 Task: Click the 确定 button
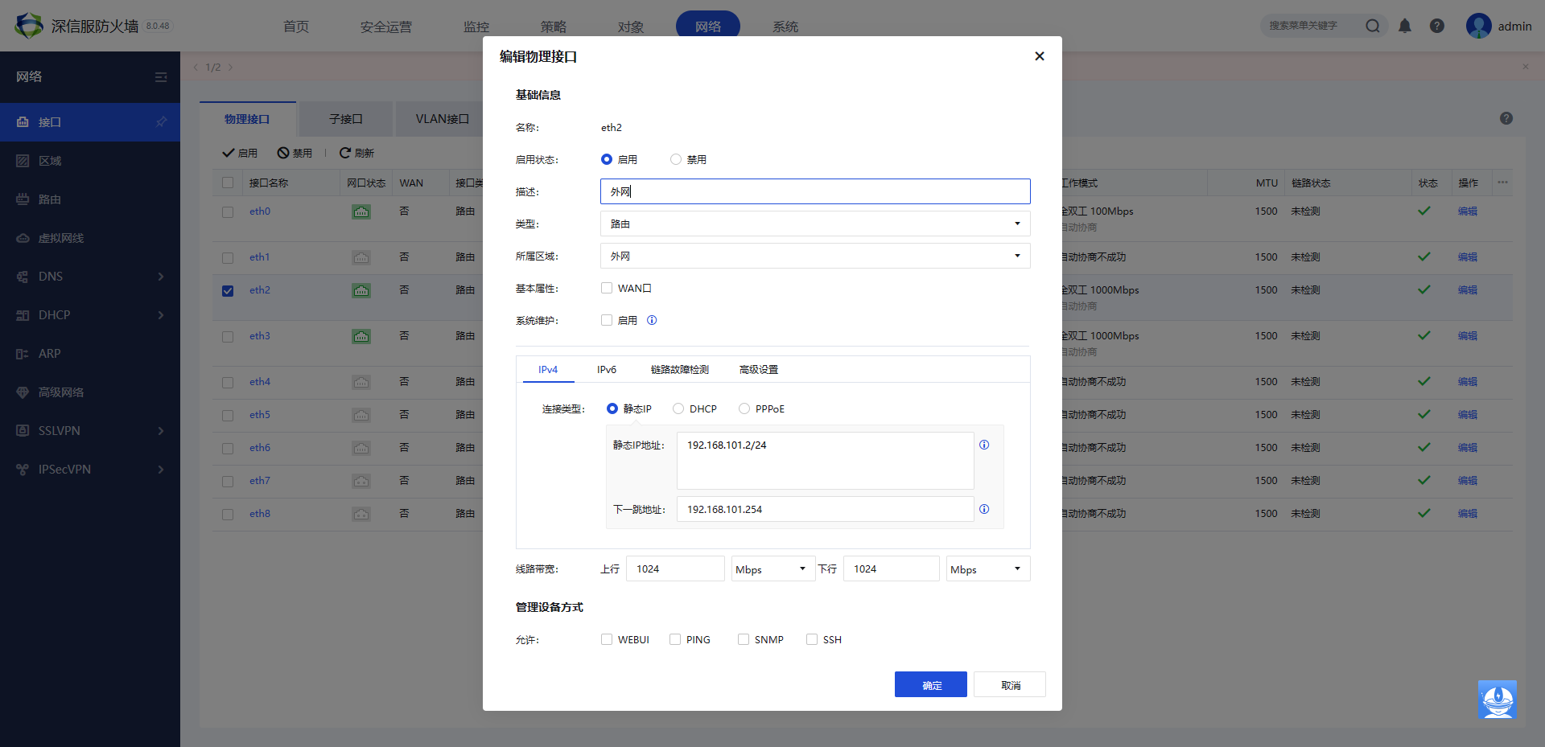(x=931, y=684)
